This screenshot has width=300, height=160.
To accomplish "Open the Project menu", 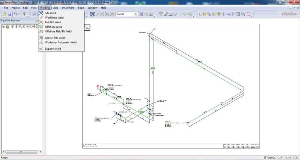I will (15, 8).
